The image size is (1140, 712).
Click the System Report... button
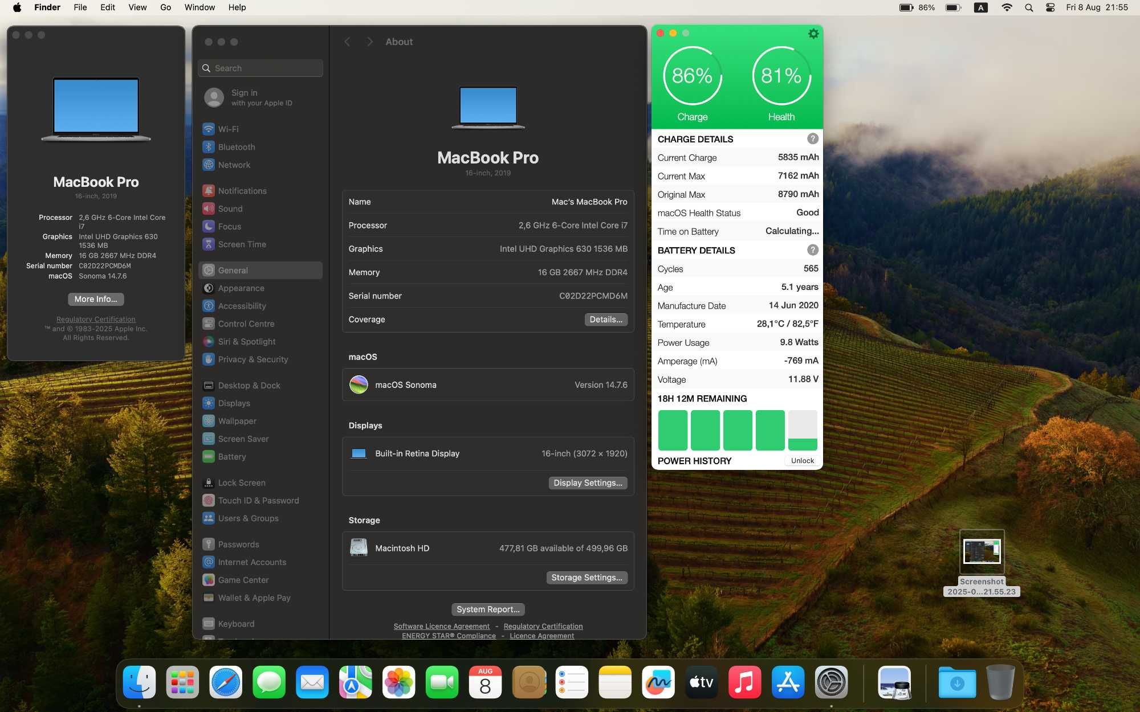(x=488, y=609)
